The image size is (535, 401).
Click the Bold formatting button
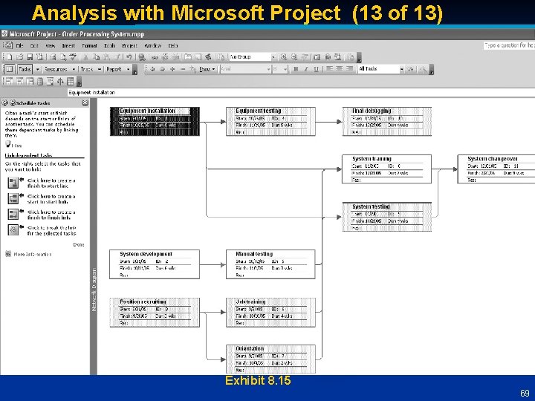pyautogui.click(x=296, y=69)
